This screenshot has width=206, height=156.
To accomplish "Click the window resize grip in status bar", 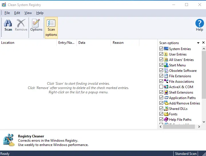I will [x=204, y=154].
